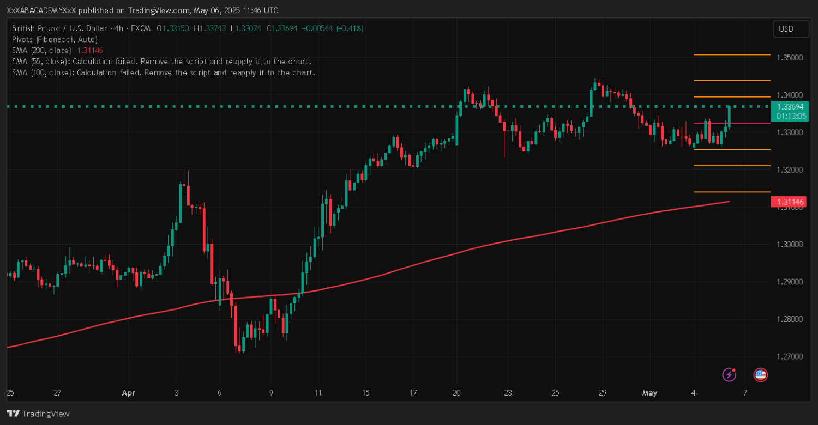This screenshot has height=425, width=818.
Task: Click the TradingView logo at bottom left
Action: tap(38, 414)
